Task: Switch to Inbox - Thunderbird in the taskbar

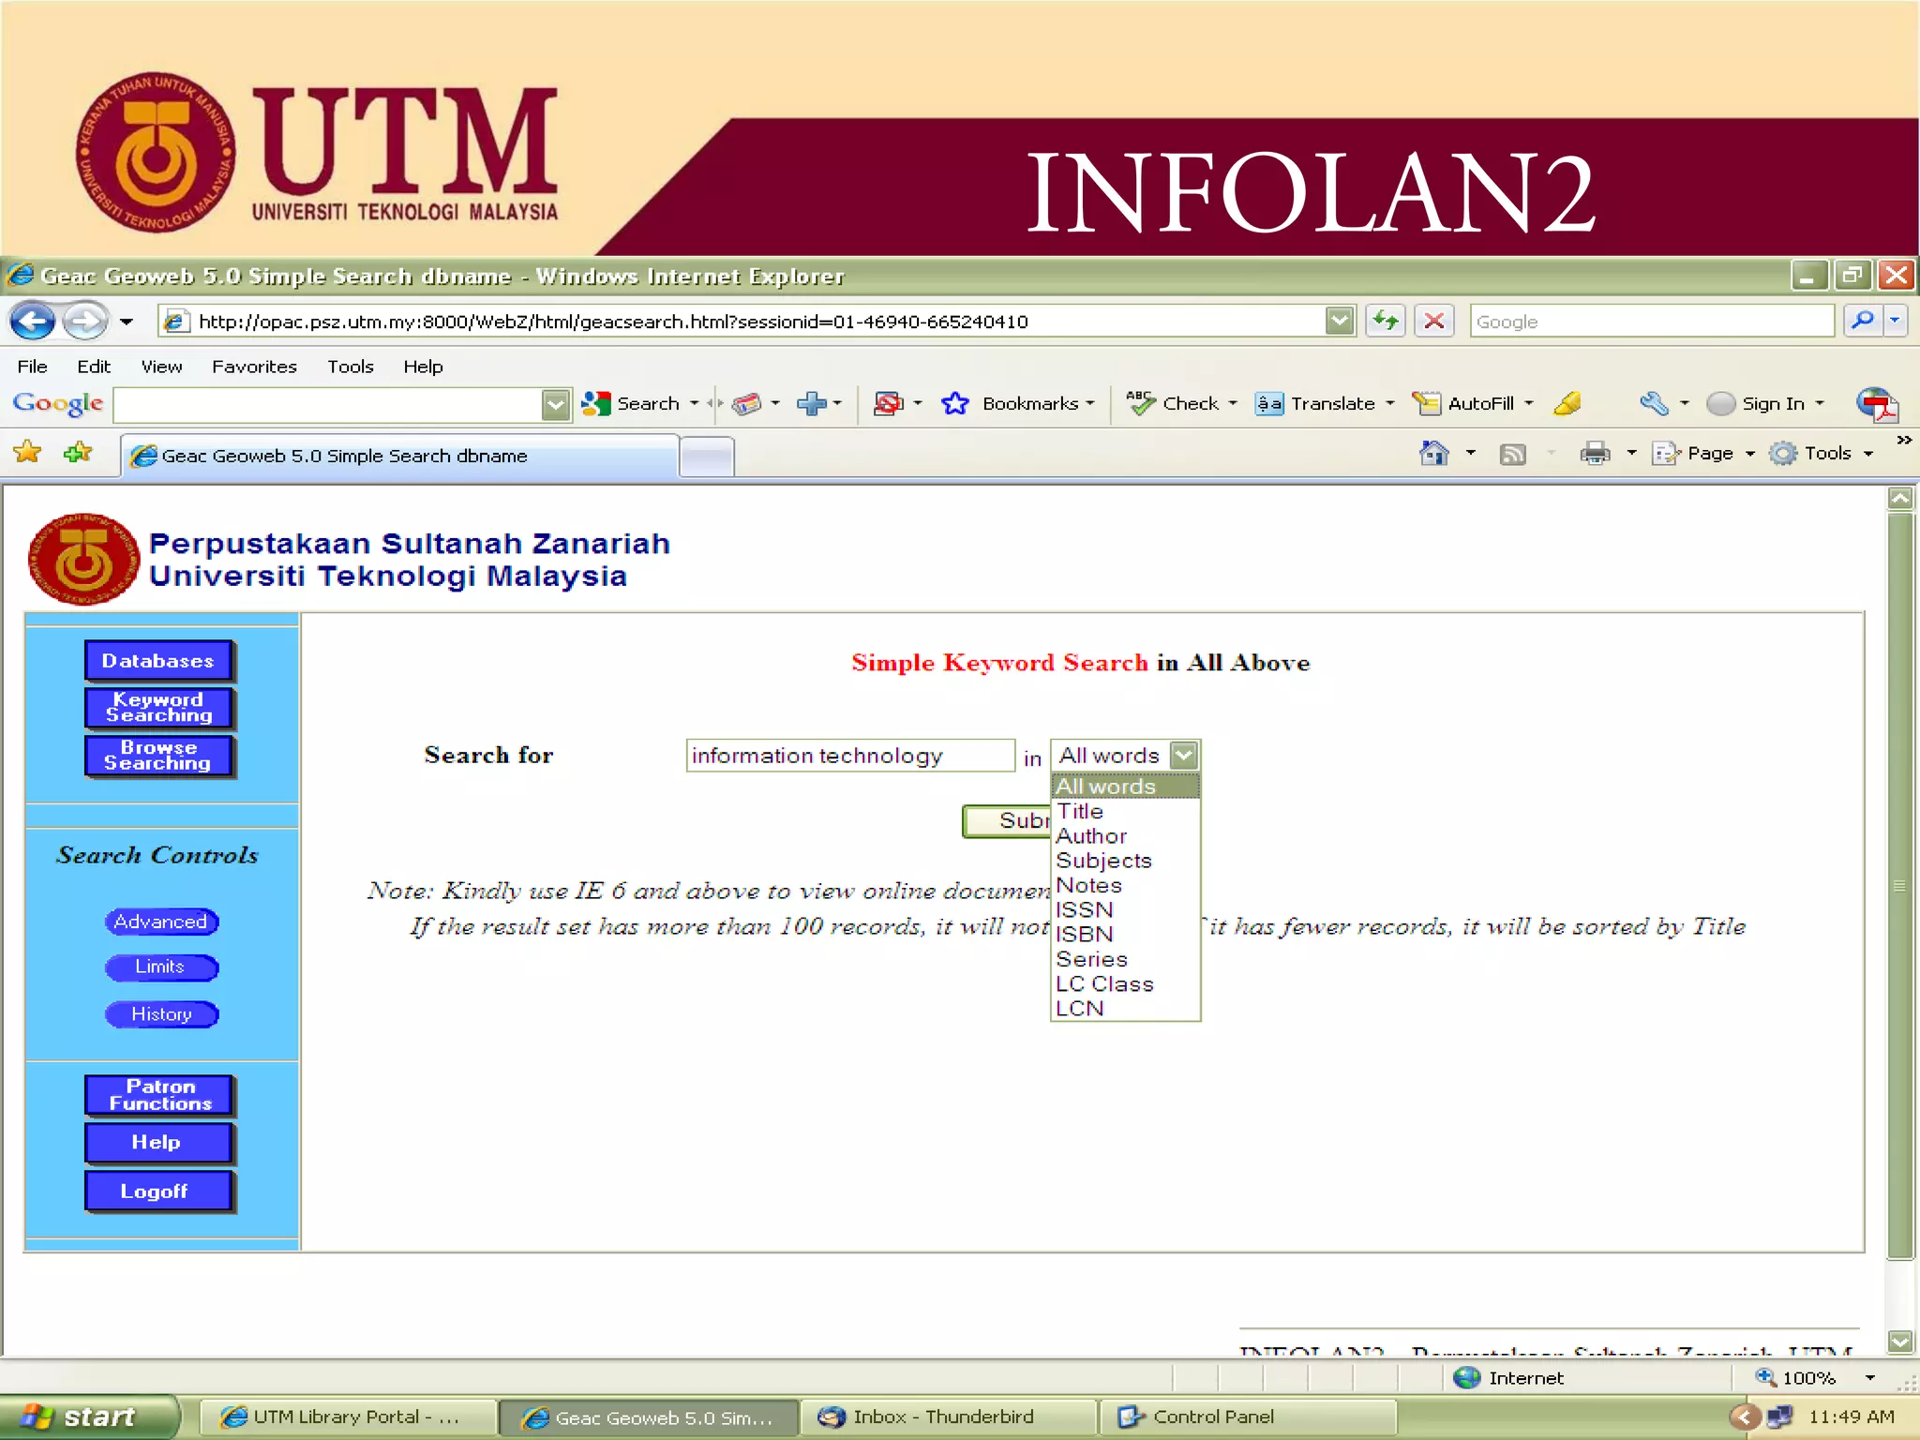Action: (x=948, y=1417)
